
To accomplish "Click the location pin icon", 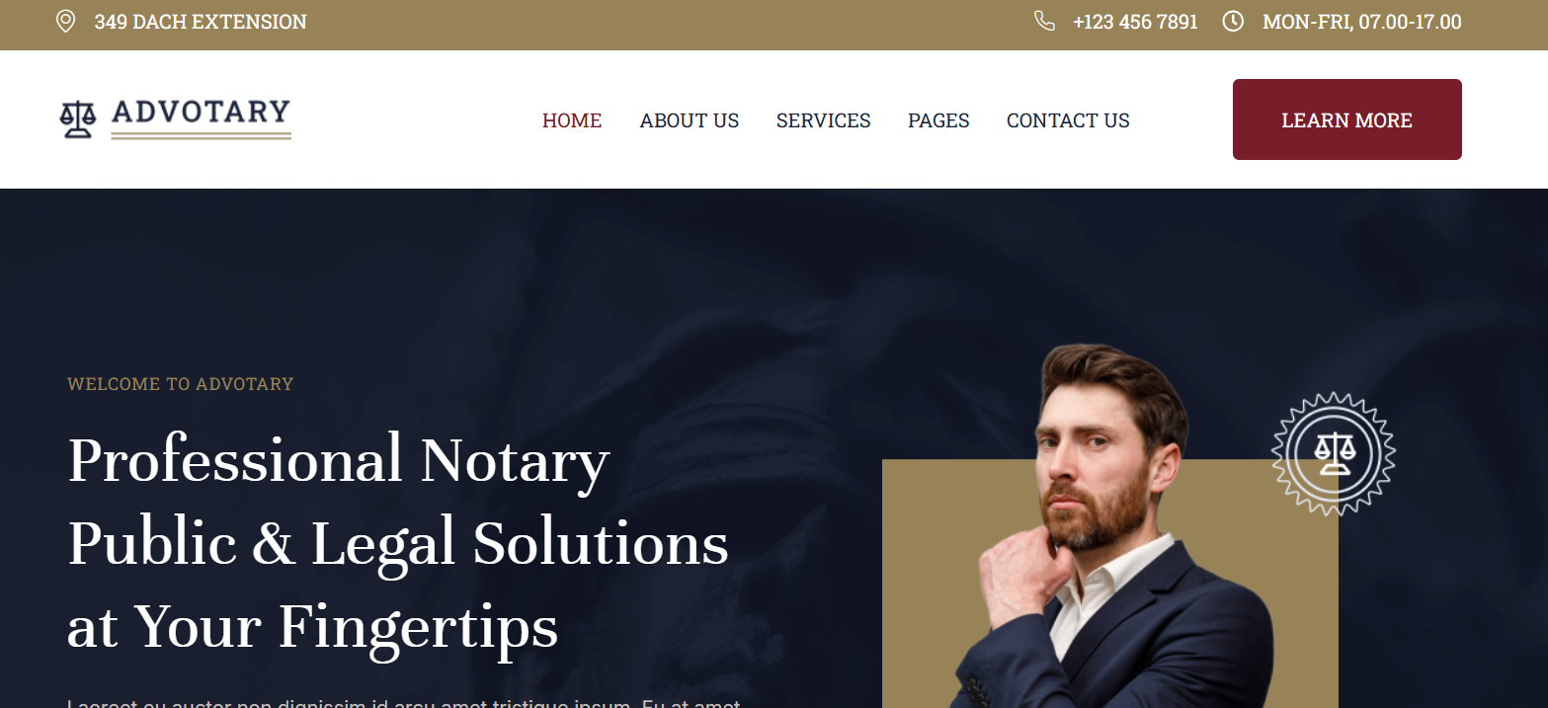I will (65, 22).
